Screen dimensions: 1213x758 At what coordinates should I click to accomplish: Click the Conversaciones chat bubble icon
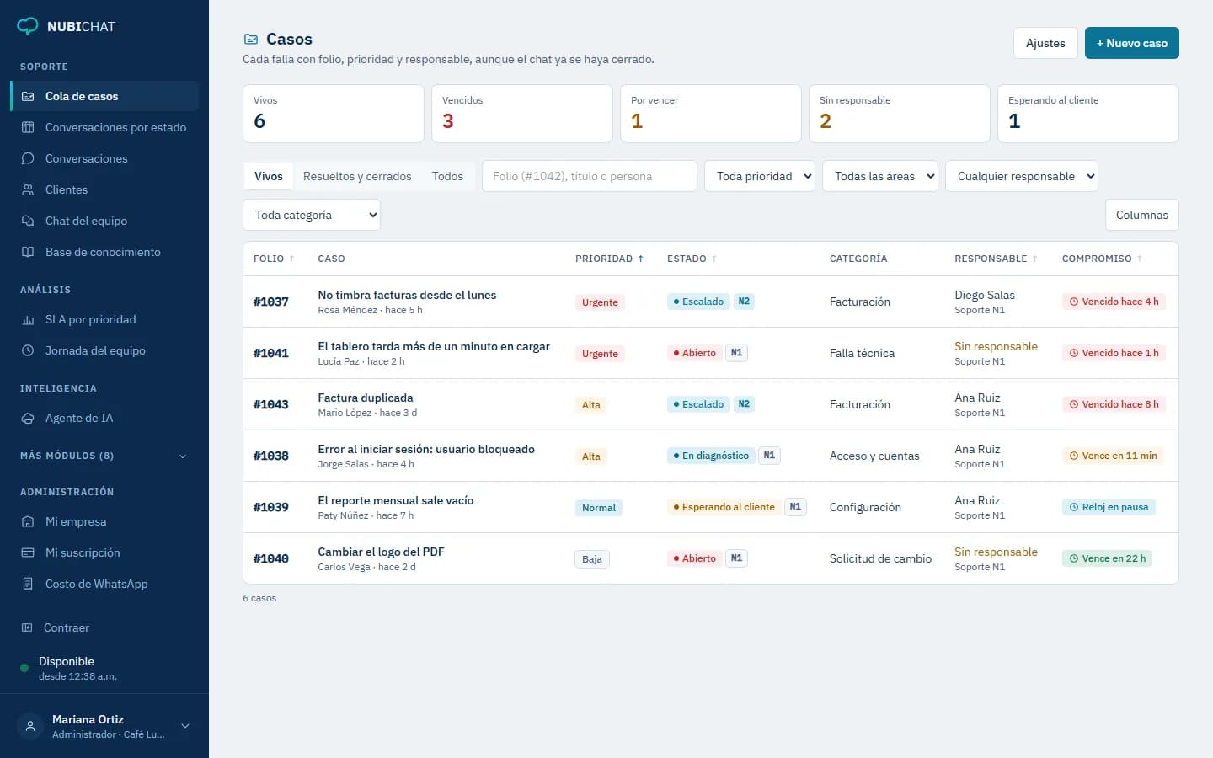pos(28,158)
